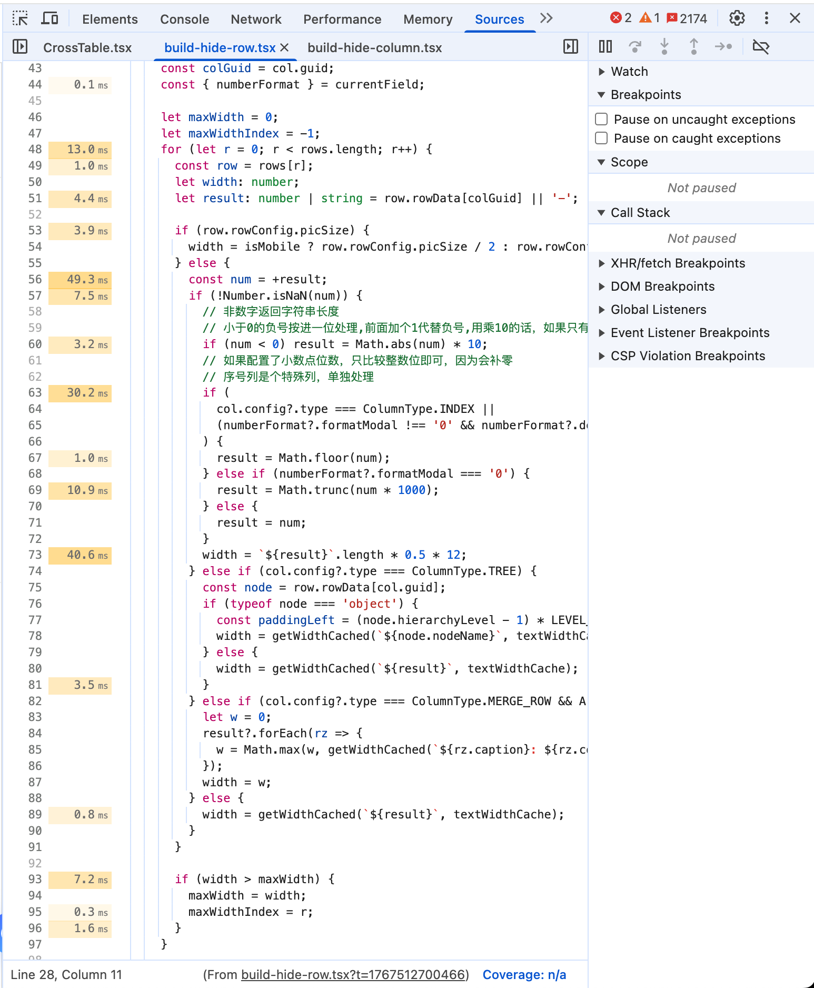This screenshot has height=988, width=814.
Task: Open DevTools settings gear
Action: tap(737, 18)
